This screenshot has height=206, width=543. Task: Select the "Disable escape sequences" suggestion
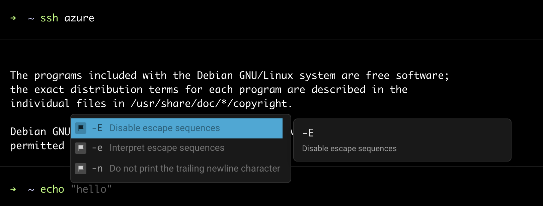177,128
